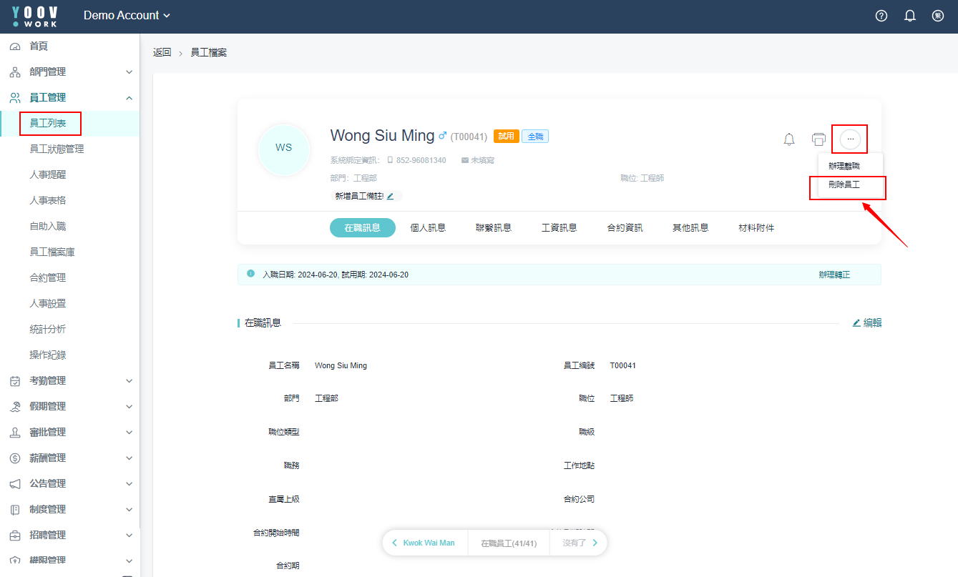Open the 其他訊息 tab
This screenshot has height=577, width=958.
point(690,228)
